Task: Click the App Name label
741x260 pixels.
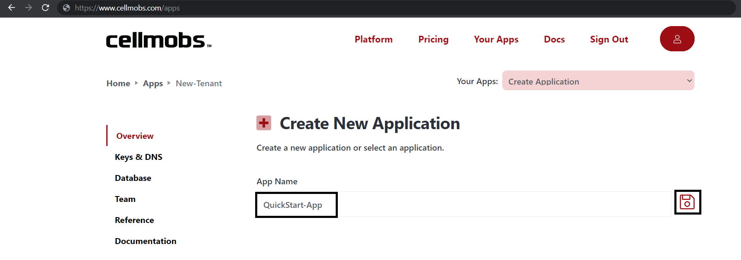Action: pos(277,181)
